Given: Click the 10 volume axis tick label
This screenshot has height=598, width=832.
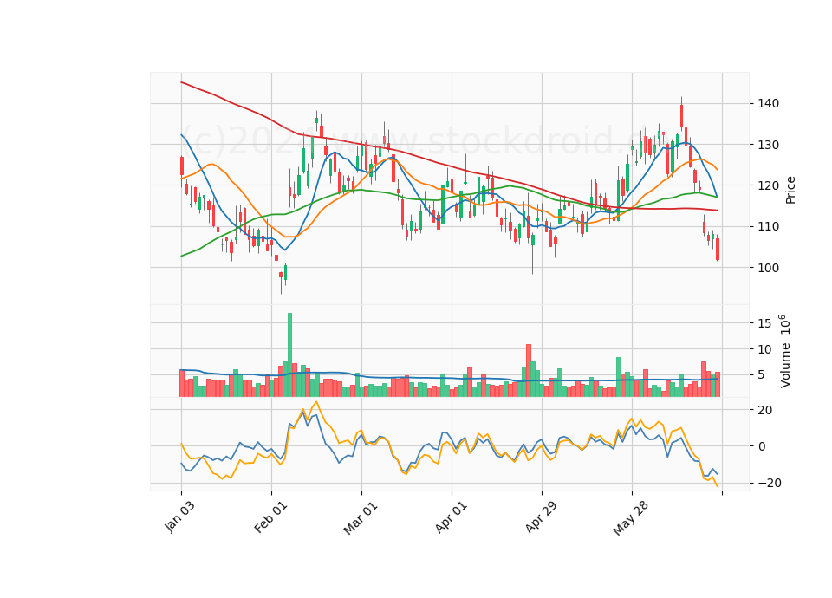Looking at the screenshot, I should pyautogui.click(x=764, y=349).
